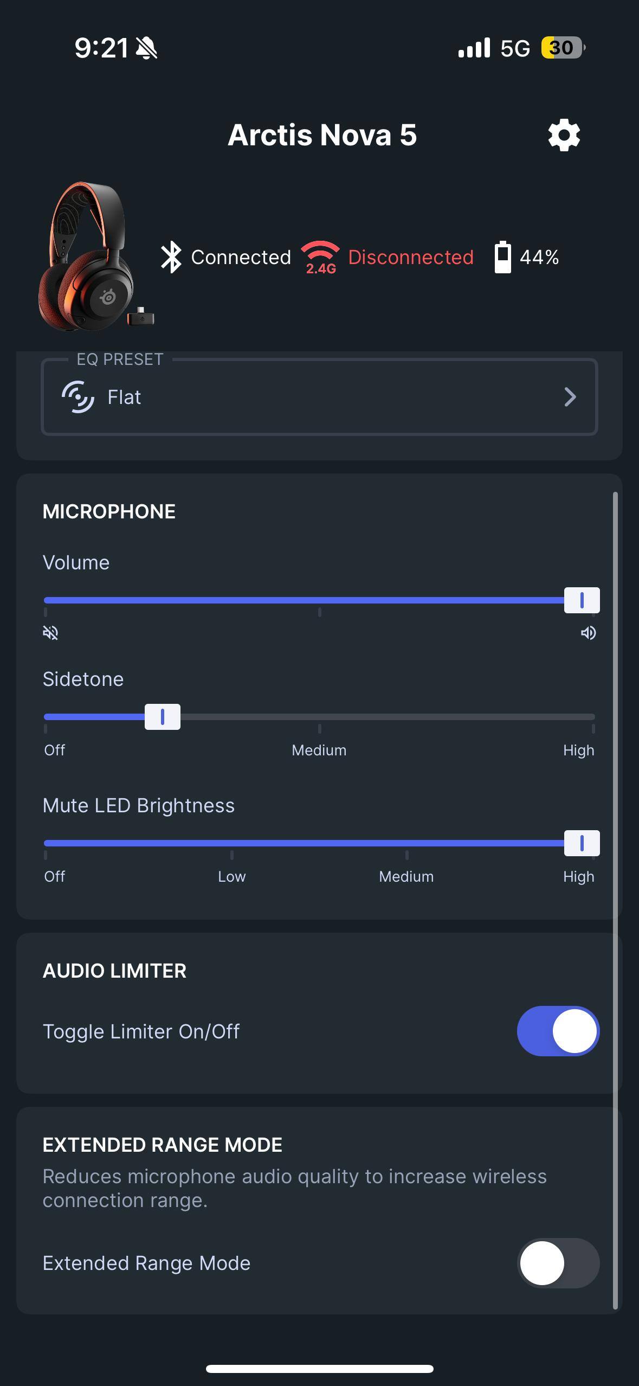Screen dimensions: 639x1386
Task: Open settings via the gear icon
Action: [x=564, y=135]
